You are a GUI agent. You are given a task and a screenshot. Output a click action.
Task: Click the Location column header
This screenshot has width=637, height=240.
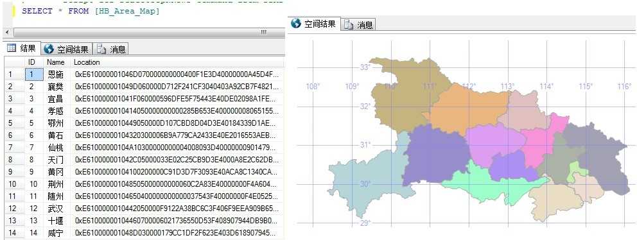(177, 62)
